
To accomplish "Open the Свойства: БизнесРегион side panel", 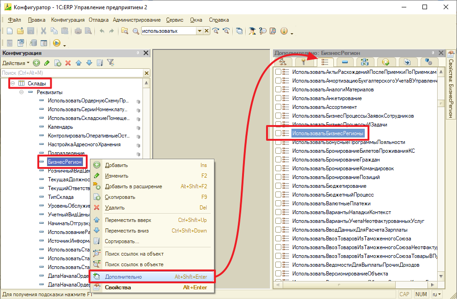I will coord(451,84).
